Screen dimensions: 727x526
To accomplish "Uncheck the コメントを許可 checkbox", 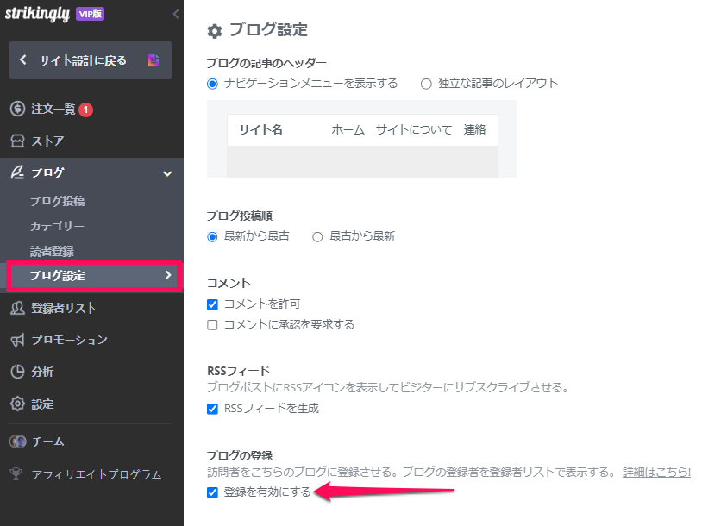I will point(212,304).
